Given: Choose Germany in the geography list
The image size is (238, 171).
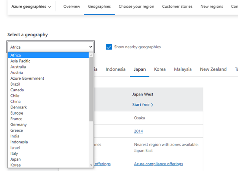Looking at the screenshot, I should tap(48, 124).
